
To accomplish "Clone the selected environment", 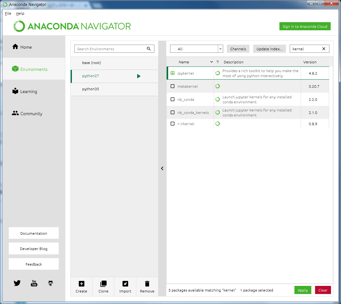I will (x=103, y=287).
